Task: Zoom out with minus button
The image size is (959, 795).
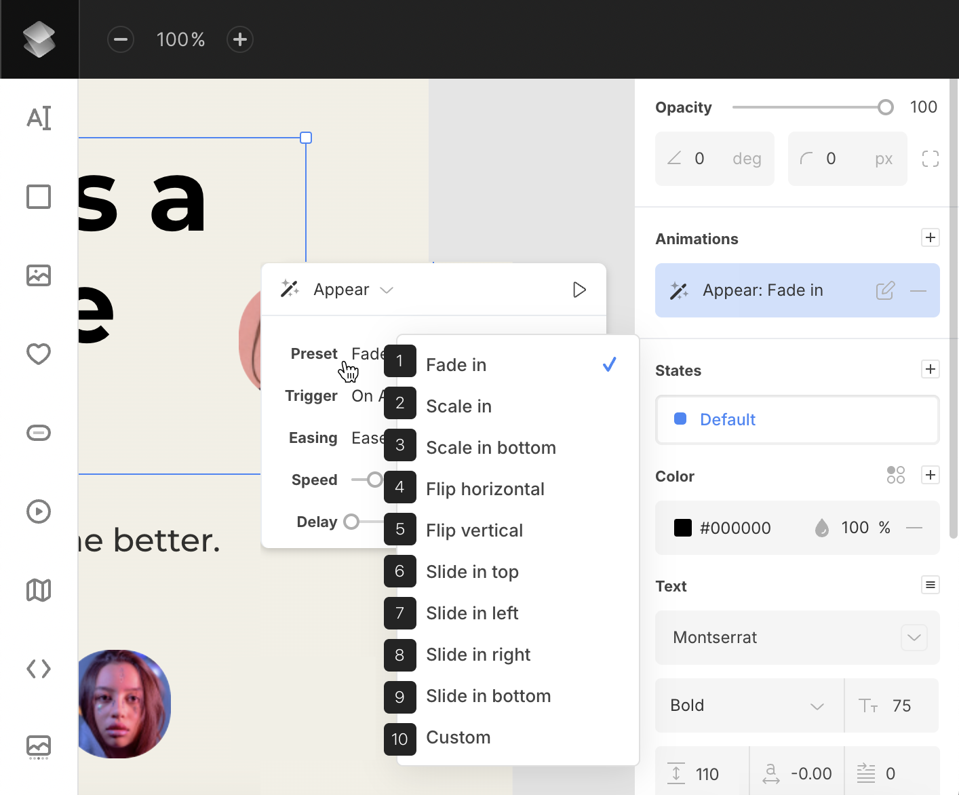Action: (121, 39)
